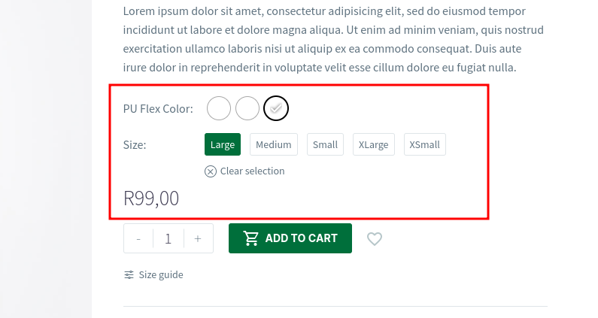This screenshot has height=318, width=598.
Task: Click the checked third color swatch
Action: point(276,108)
